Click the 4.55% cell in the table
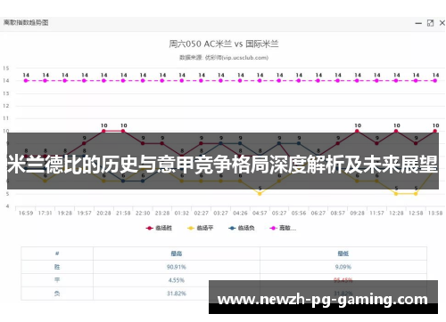 177,280
